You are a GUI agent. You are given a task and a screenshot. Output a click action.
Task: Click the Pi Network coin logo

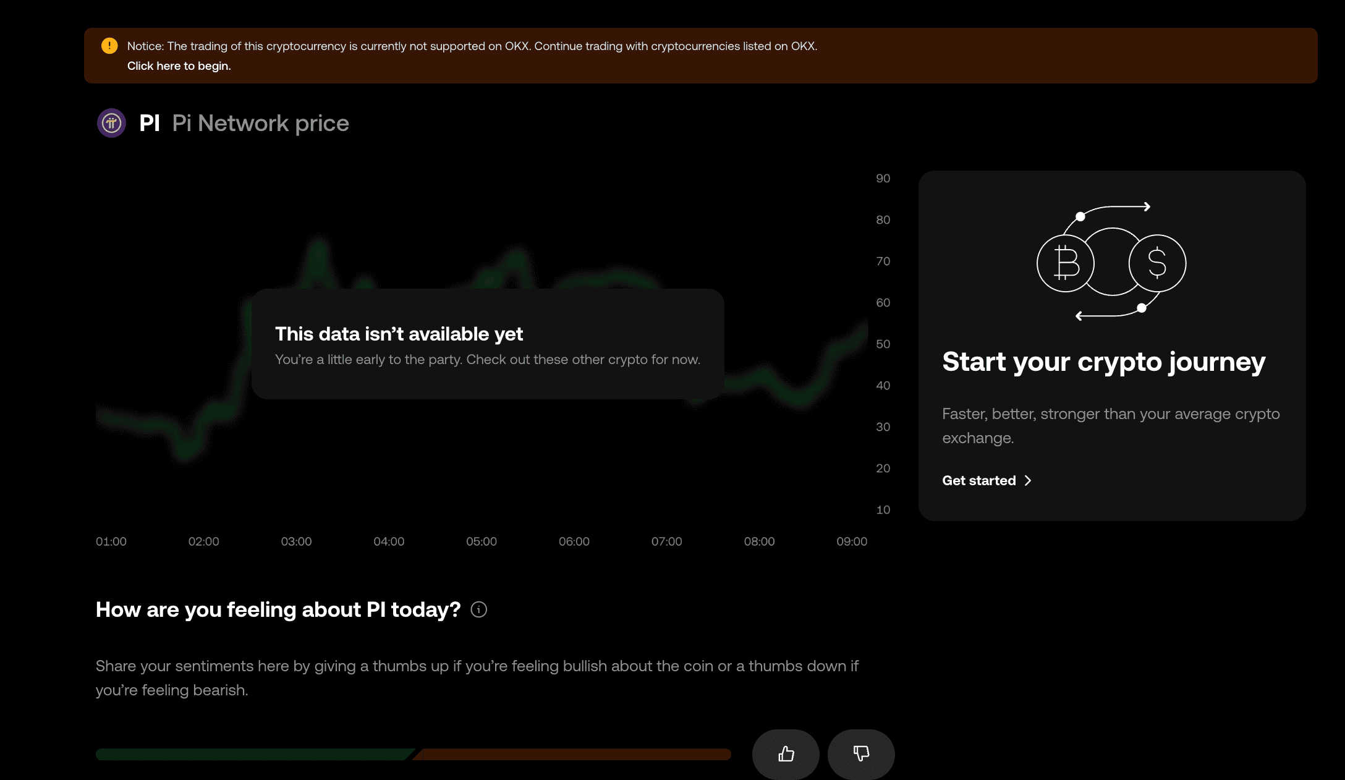[x=111, y=123]
